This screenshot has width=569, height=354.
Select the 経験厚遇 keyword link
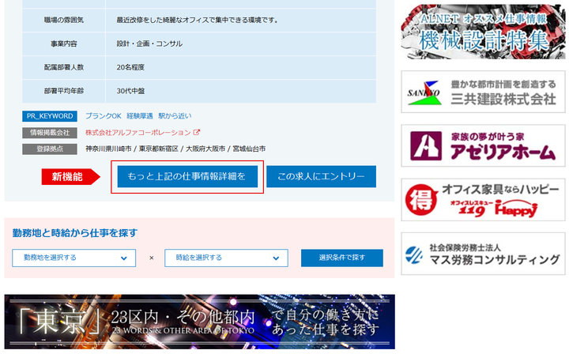[140, 116]
